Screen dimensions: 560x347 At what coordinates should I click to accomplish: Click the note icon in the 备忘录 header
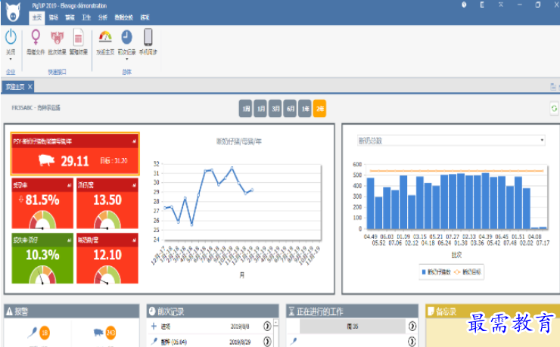(x=431, y=311)
